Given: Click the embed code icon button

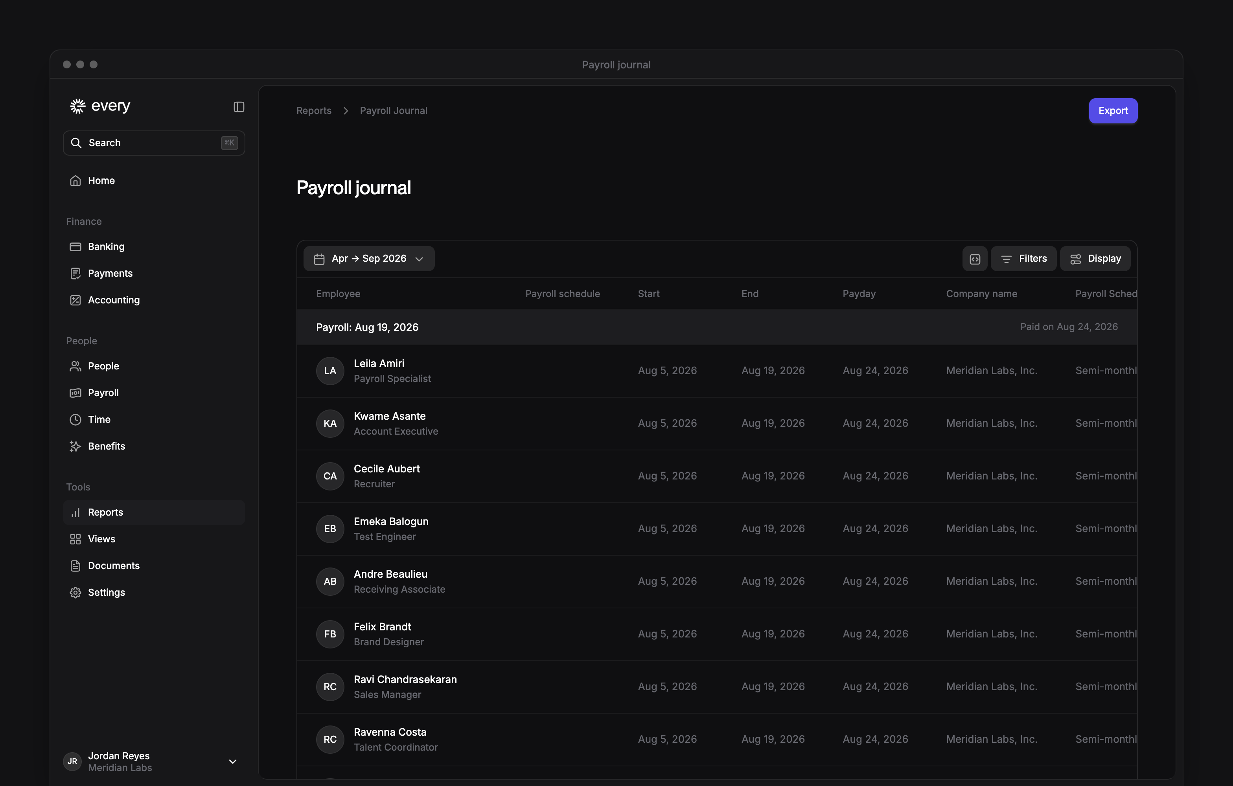Looking at the screenshot, I should pos(974,259).
